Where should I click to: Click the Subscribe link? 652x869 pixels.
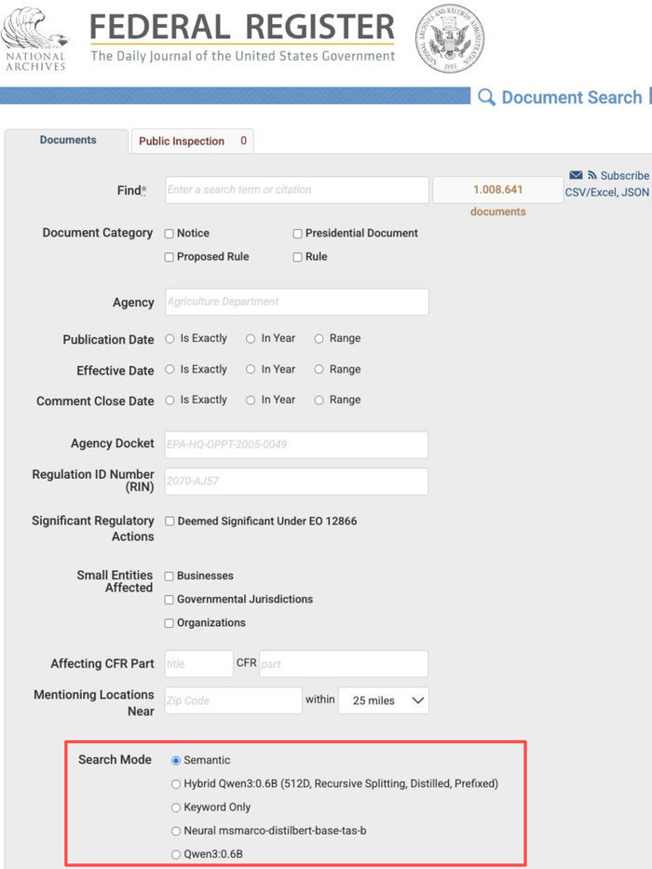pos(624,176)
